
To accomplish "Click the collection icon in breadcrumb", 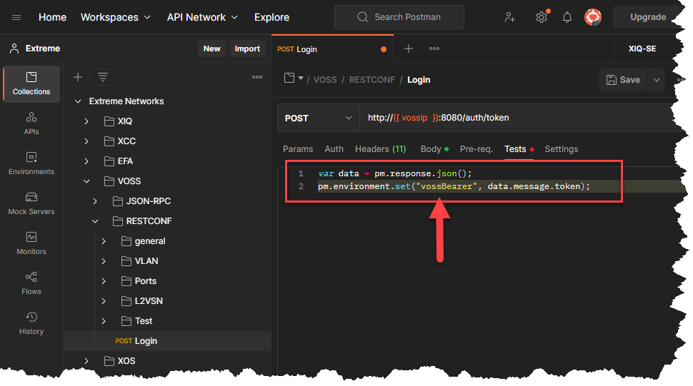I will click(289, 78).
